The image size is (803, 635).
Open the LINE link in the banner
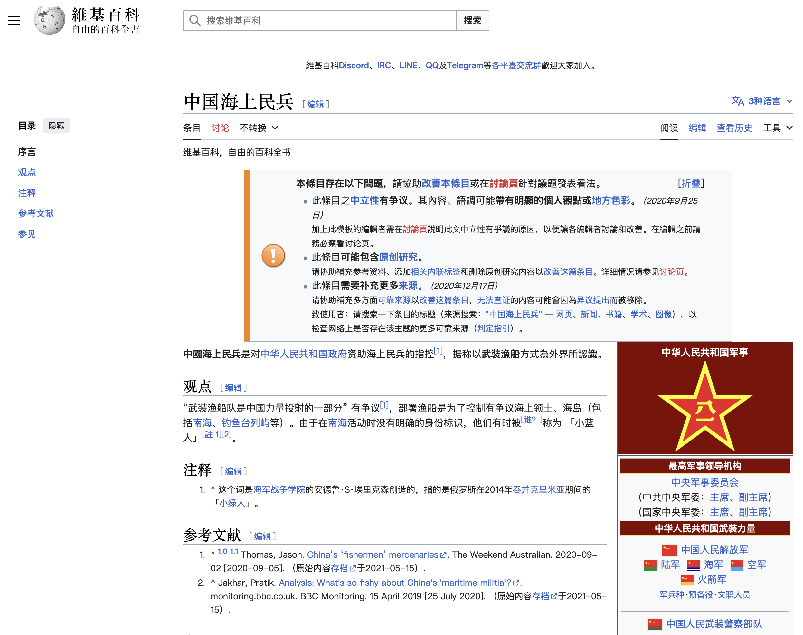coord(408,65)
